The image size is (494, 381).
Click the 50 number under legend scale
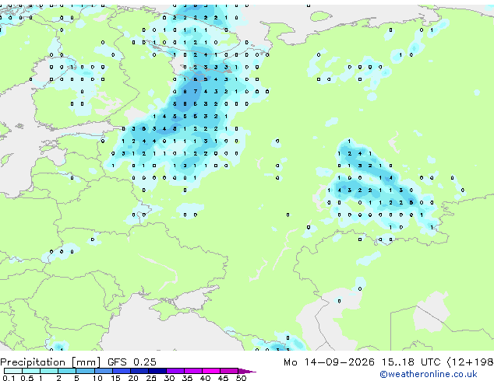[241, 378]
